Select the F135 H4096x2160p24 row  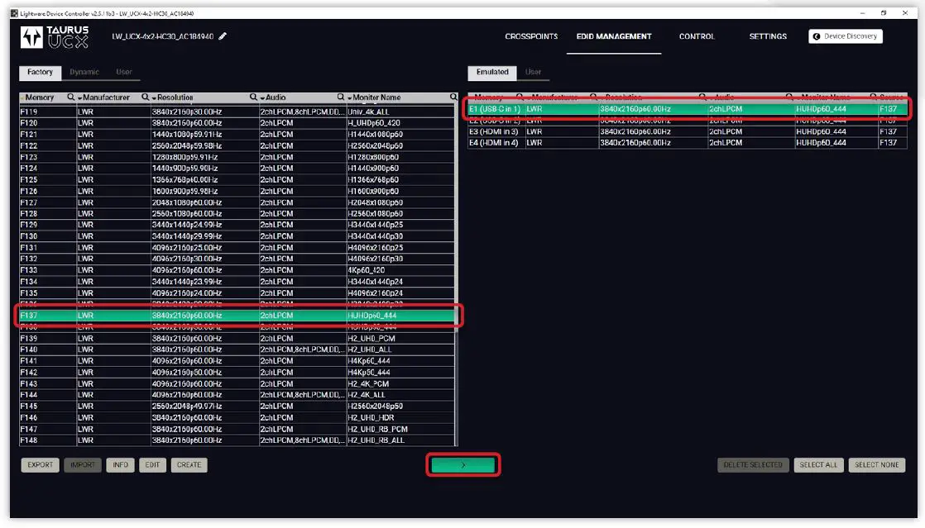[237, 293]
